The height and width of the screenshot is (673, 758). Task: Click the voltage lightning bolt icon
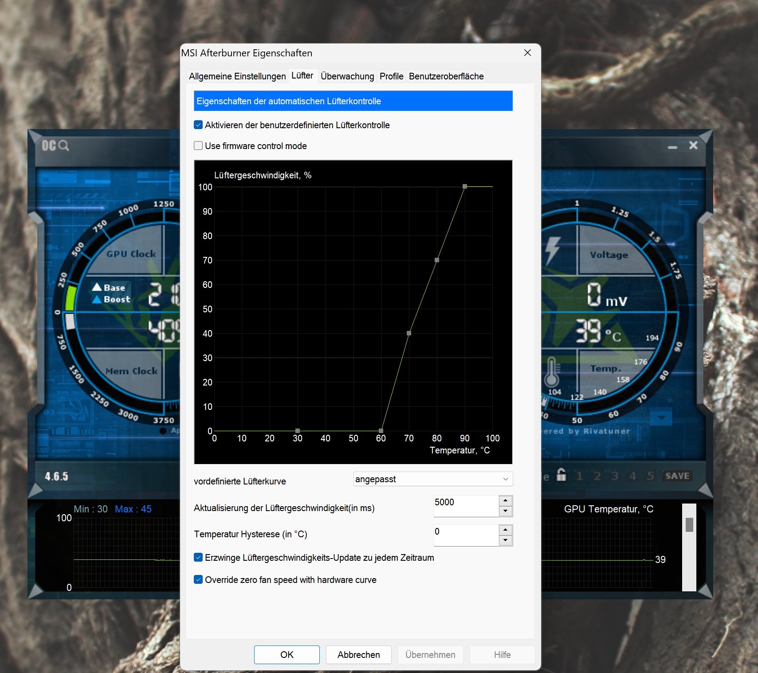tap(553, 251)
